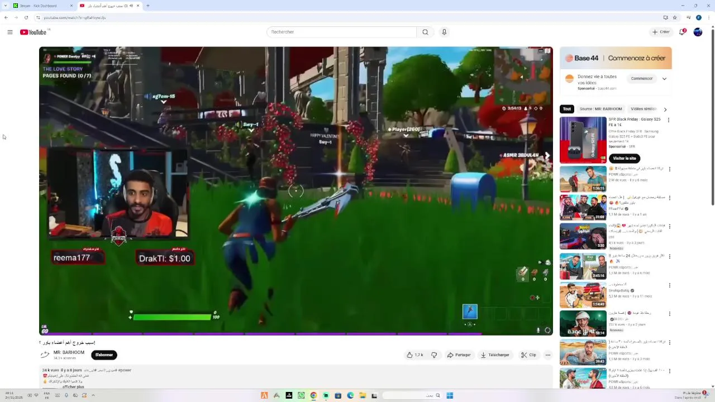Like the video (1,7 k)

(x=415, y=355)
